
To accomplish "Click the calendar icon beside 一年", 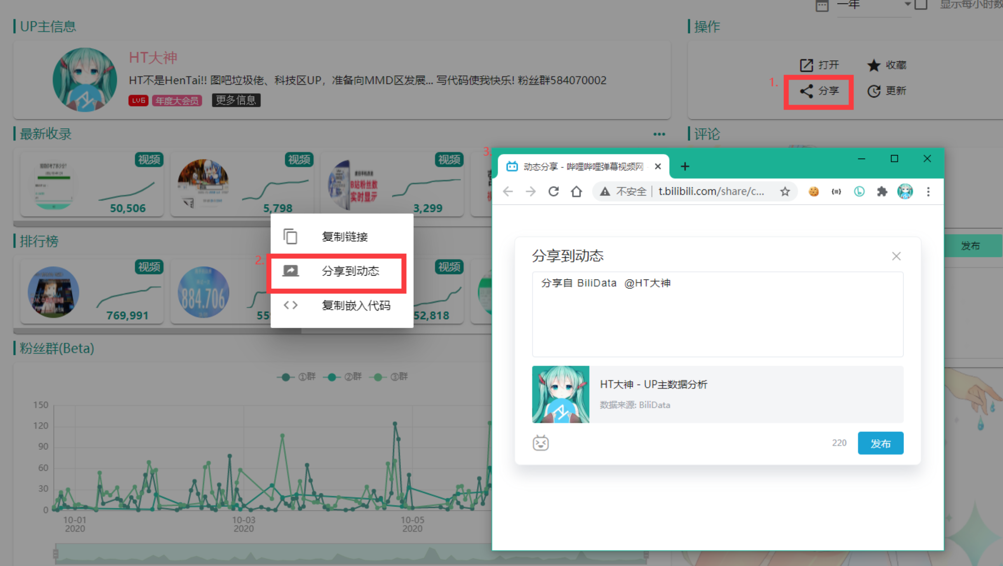I will click(822, 6).
